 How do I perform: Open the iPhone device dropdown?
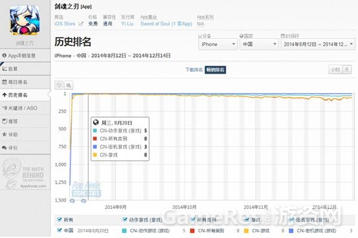tap(218, 44)
